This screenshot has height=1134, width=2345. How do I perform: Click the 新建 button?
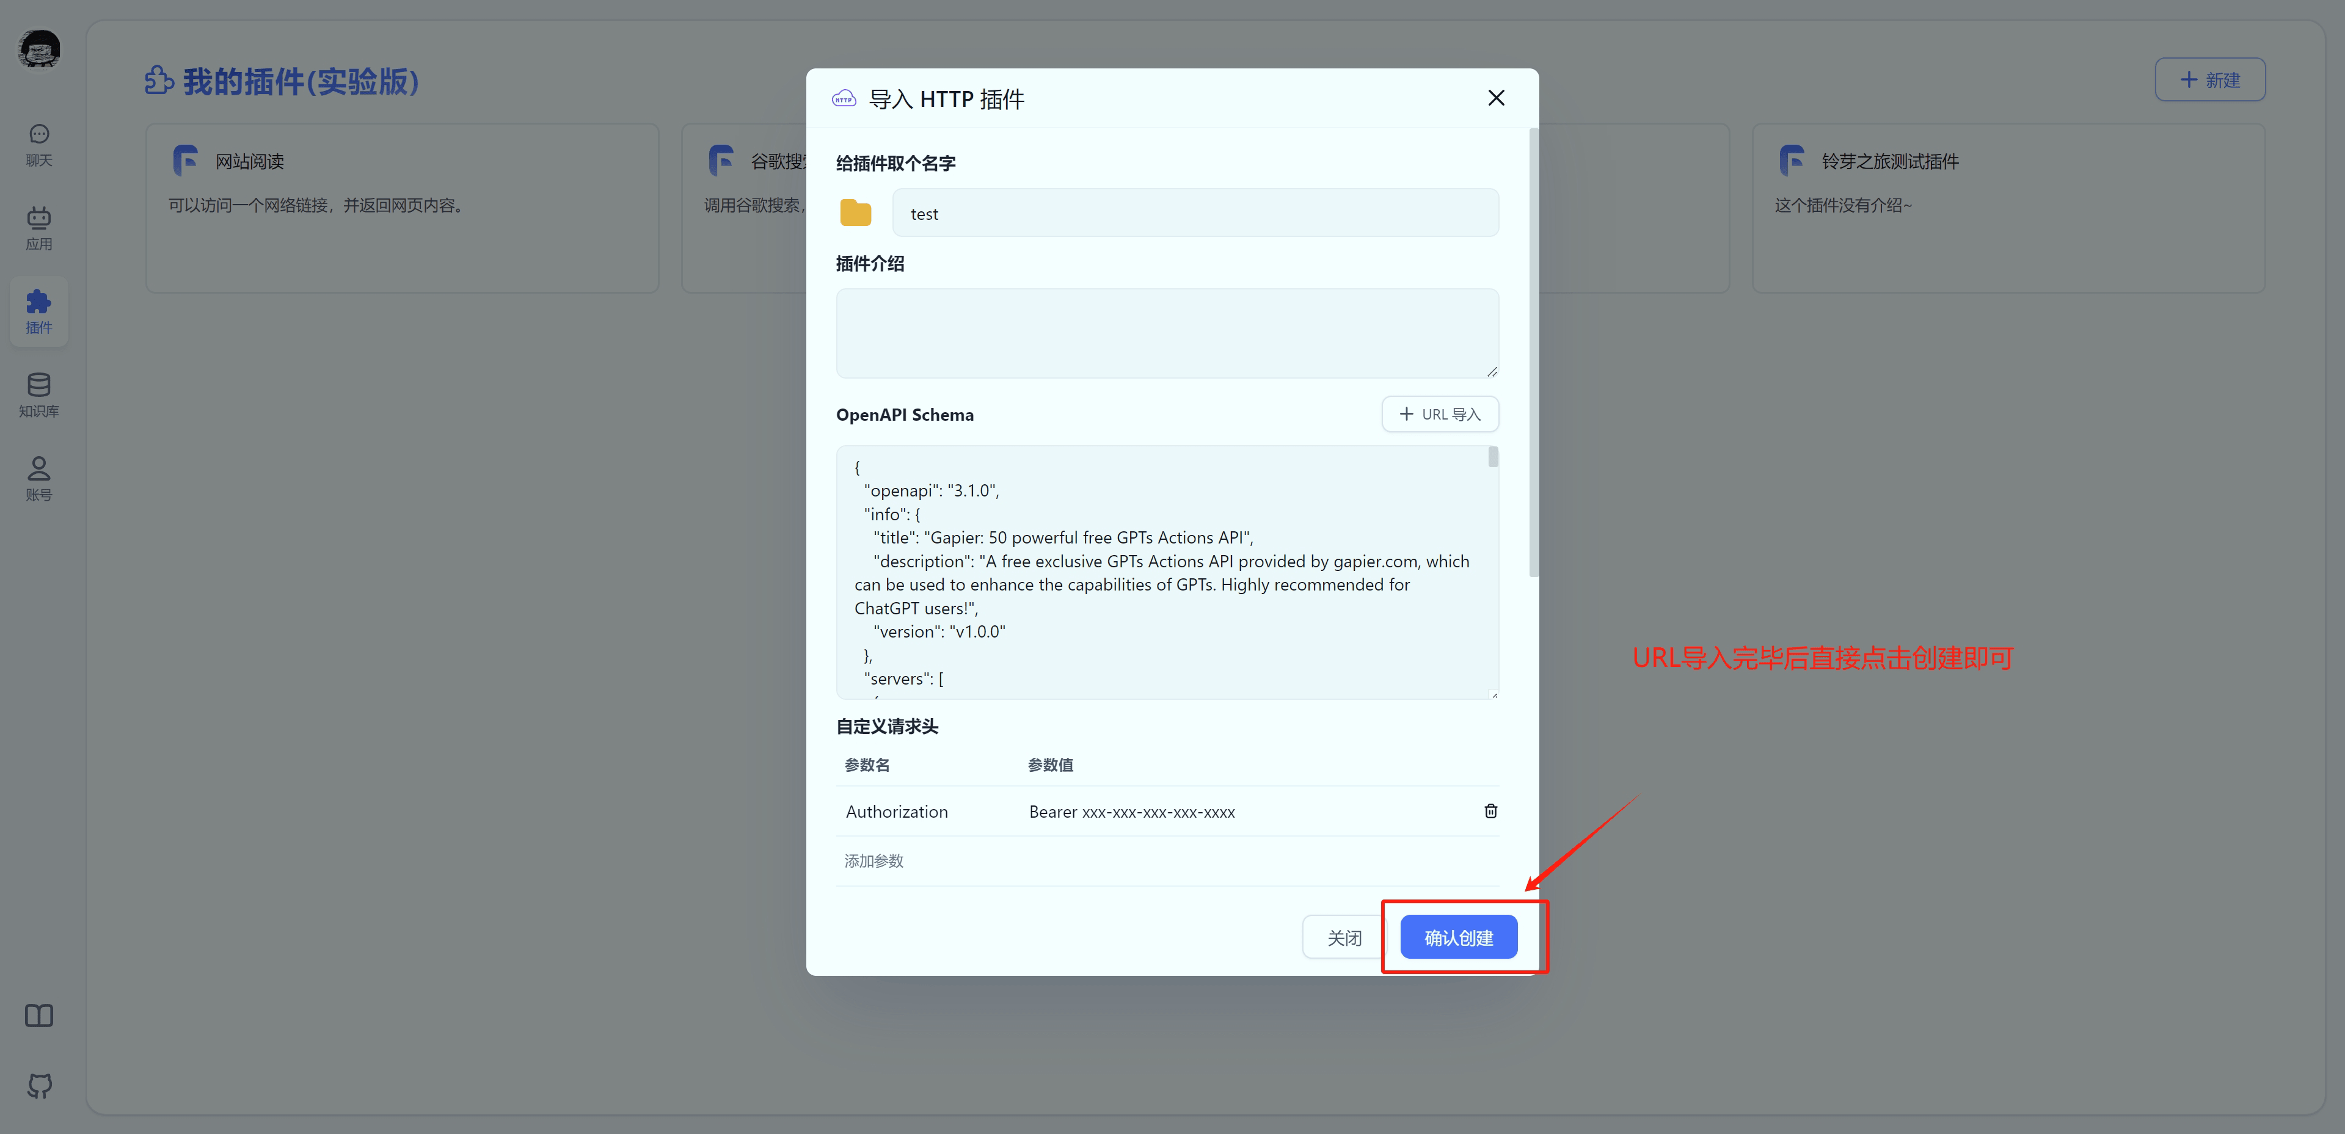click(2209, 79)
